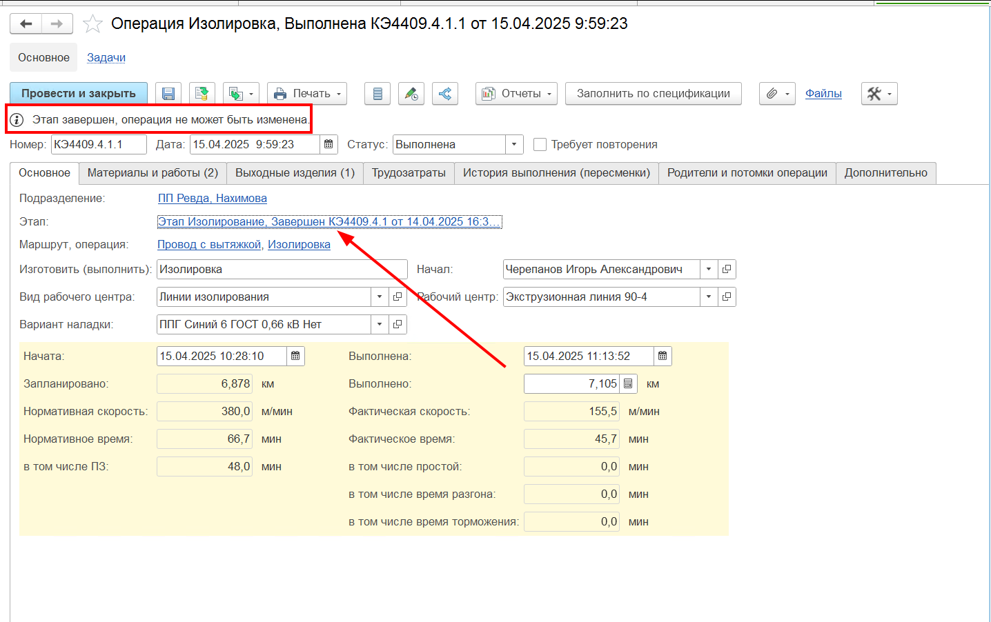Screen dimensions: 991x622
Task: Open the Вид рабочего центра record icon
Action: tap(398, 297)
